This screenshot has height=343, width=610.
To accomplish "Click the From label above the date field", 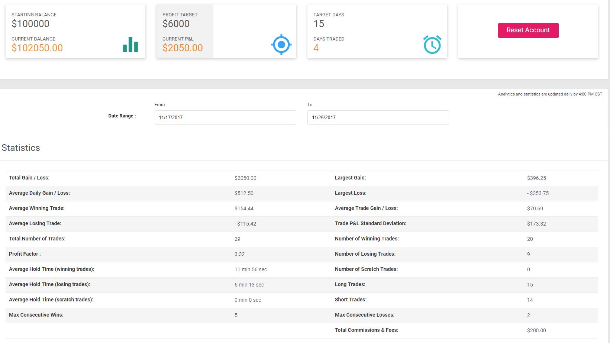I will (x=159, y=105).
